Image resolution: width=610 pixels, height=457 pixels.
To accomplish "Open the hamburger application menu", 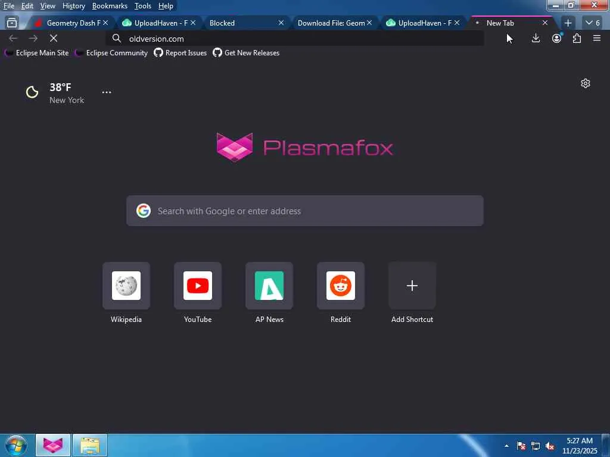I will click(597, 38).
